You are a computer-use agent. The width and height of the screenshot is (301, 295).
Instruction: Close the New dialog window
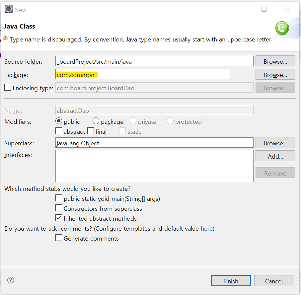pyautogui.click(x=287, y=9)
